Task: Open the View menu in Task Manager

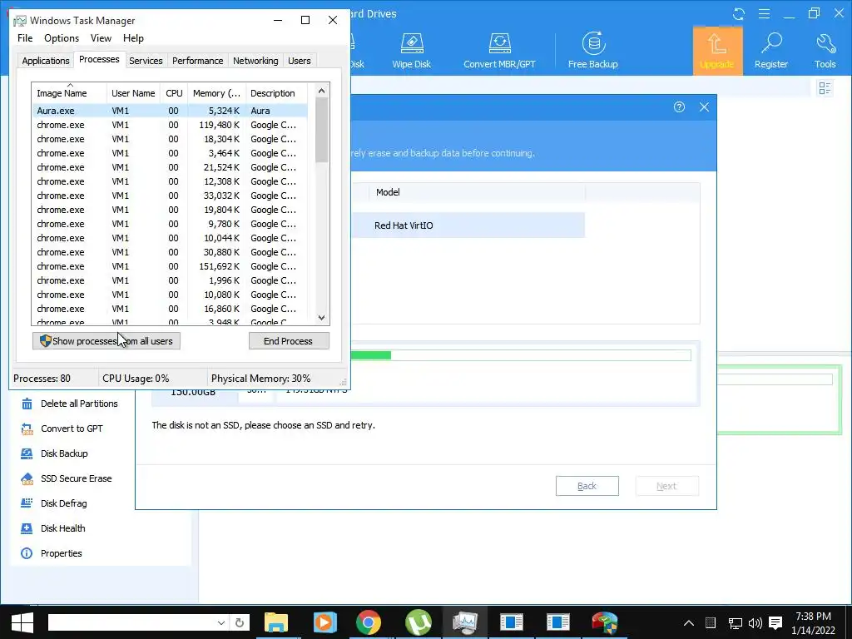Action: [101, 38]
